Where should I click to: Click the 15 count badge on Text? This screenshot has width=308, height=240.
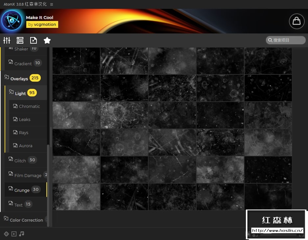coord(28,204)
